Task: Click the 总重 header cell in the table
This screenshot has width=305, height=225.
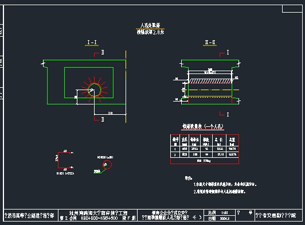Action: tap(232, 141)
